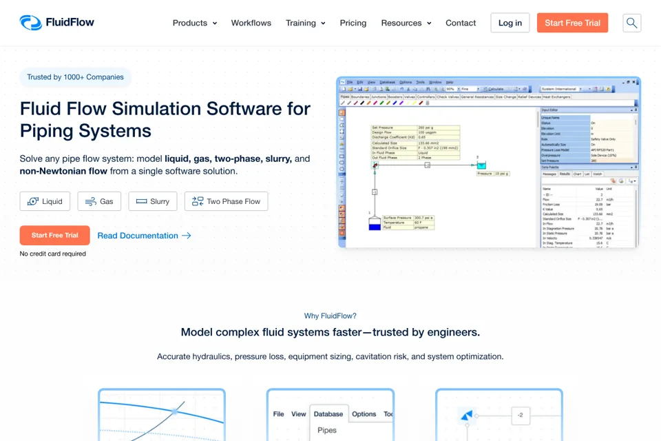Open the Read Documentation link

(144, 236)
